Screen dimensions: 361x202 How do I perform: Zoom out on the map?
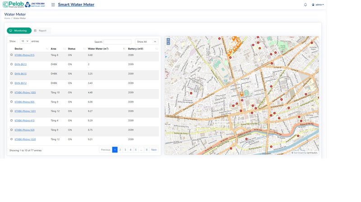(x=168, y=43)
